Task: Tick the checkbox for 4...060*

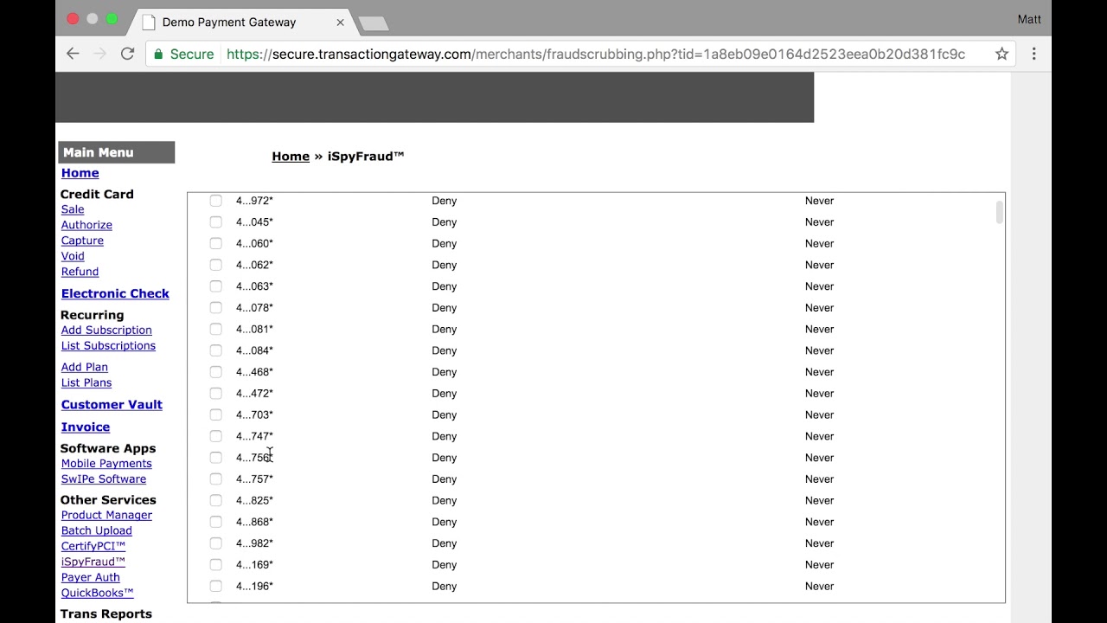Action: tap(216, 243)
